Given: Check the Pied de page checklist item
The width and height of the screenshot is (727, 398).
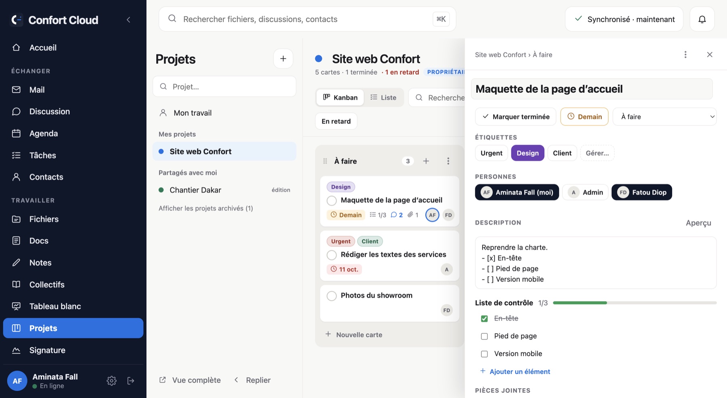Looking at the screenshot, I should pos(484,336).
